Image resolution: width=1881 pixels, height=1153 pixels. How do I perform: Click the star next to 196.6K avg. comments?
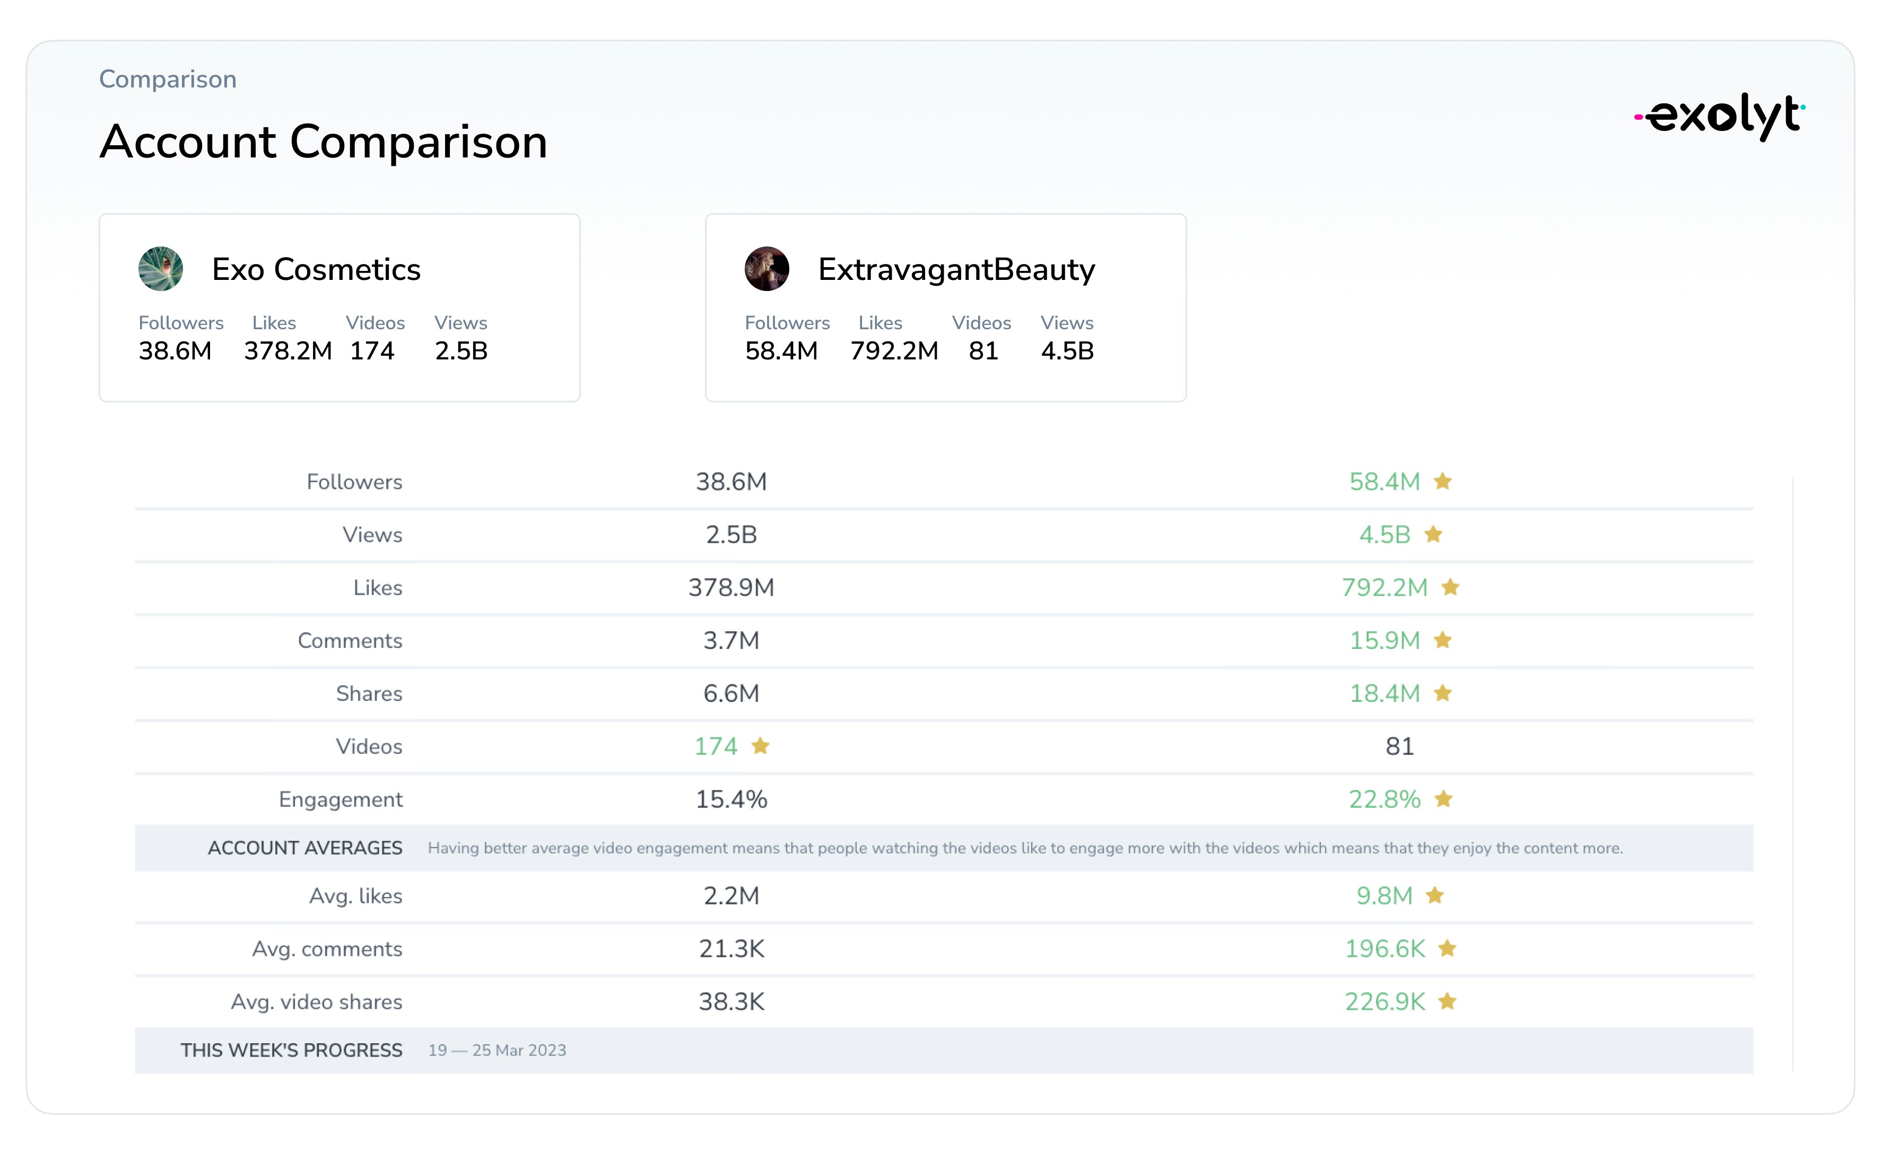[1448, 948]
